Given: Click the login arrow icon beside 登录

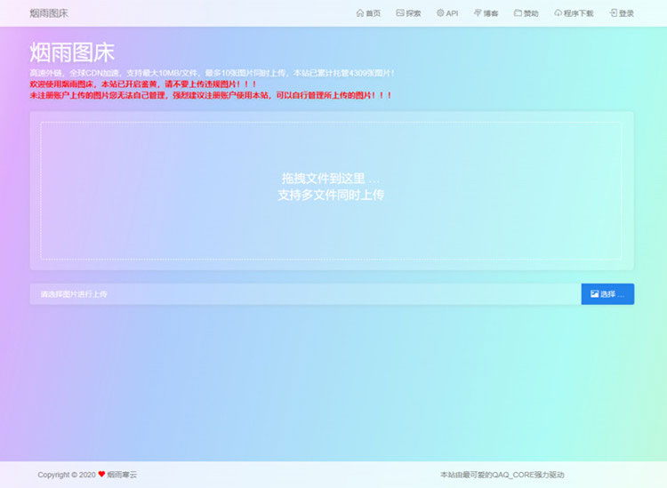Looking at the screenshot, I should (x=613, y=13).
